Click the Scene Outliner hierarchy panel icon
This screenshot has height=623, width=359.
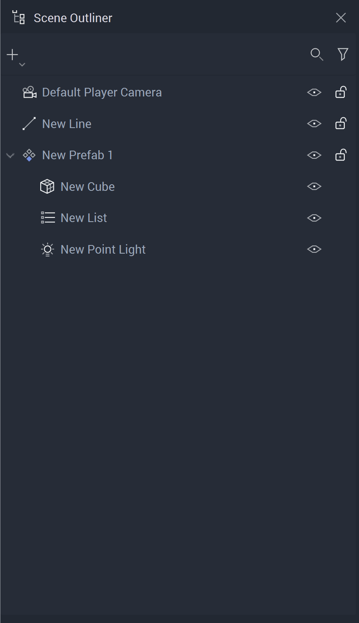tap(19, 18)
